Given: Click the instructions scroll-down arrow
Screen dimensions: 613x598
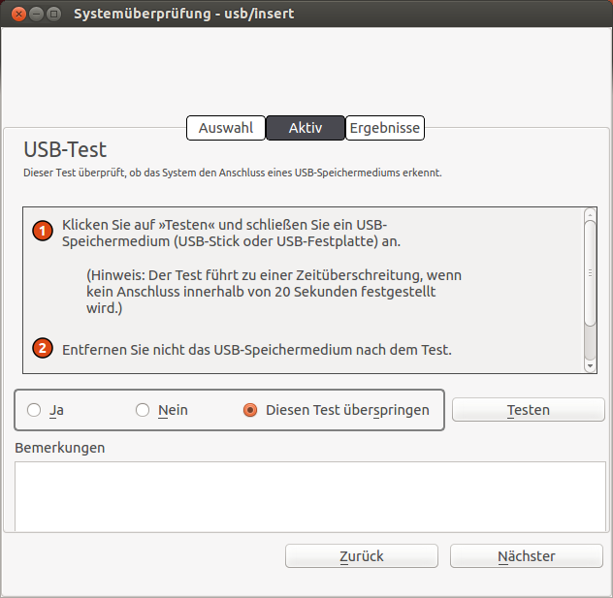Looking at the screenshot, I should coord(590,366).
